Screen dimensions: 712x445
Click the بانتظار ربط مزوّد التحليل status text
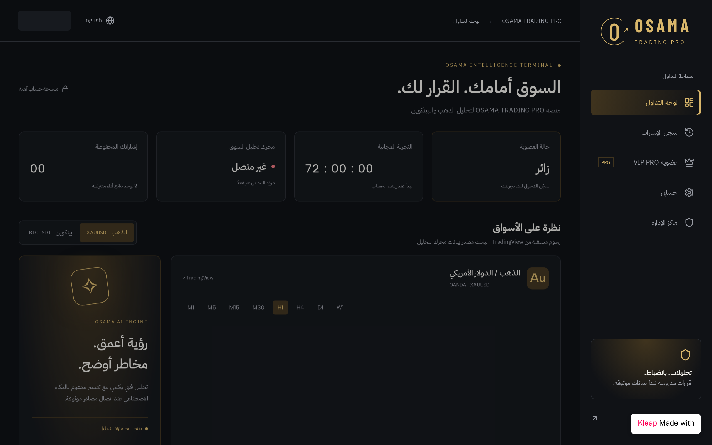(121, 429)
